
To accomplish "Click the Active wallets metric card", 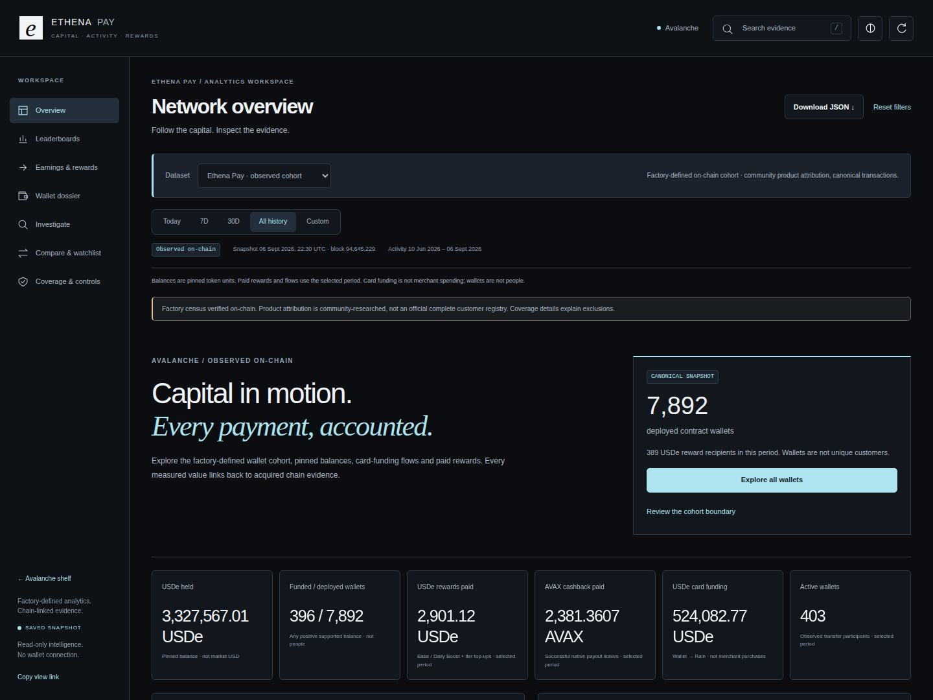I will point(850,625).
